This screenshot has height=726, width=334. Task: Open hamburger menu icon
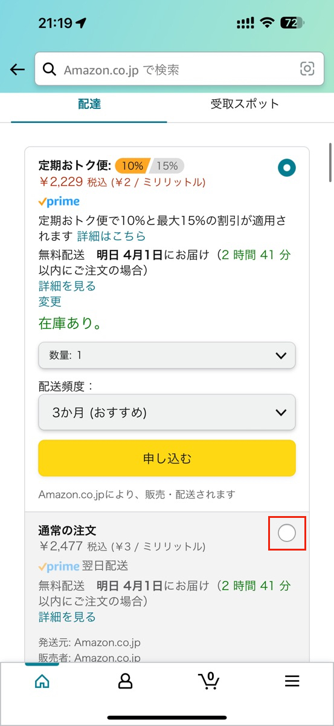(x=292, y=681)
